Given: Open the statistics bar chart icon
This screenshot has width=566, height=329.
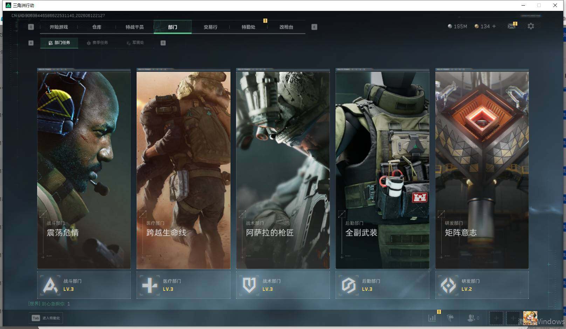Looking at the screenshot, I should (432, 318).
